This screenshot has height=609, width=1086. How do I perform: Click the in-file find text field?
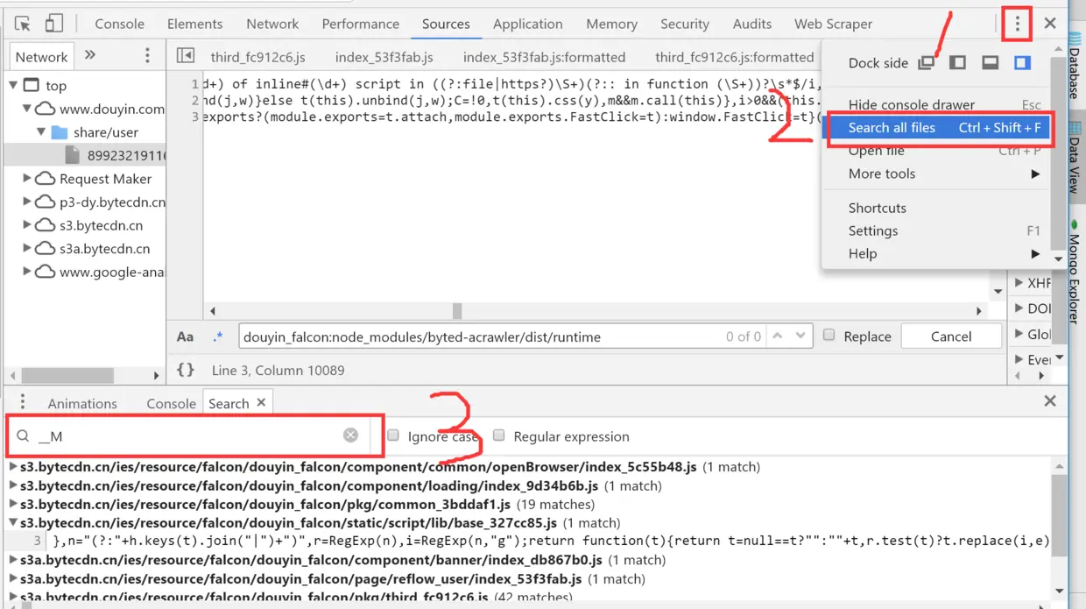(482, 336)
